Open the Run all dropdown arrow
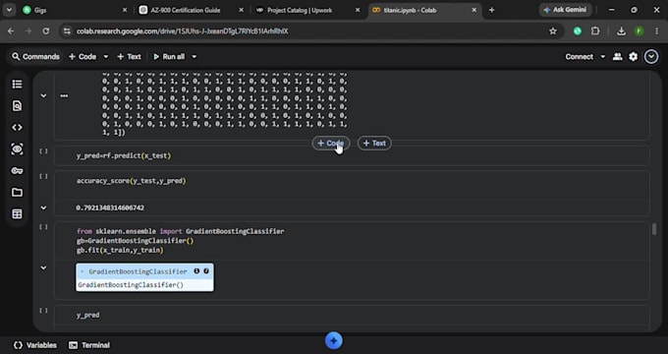 (194, 56)
